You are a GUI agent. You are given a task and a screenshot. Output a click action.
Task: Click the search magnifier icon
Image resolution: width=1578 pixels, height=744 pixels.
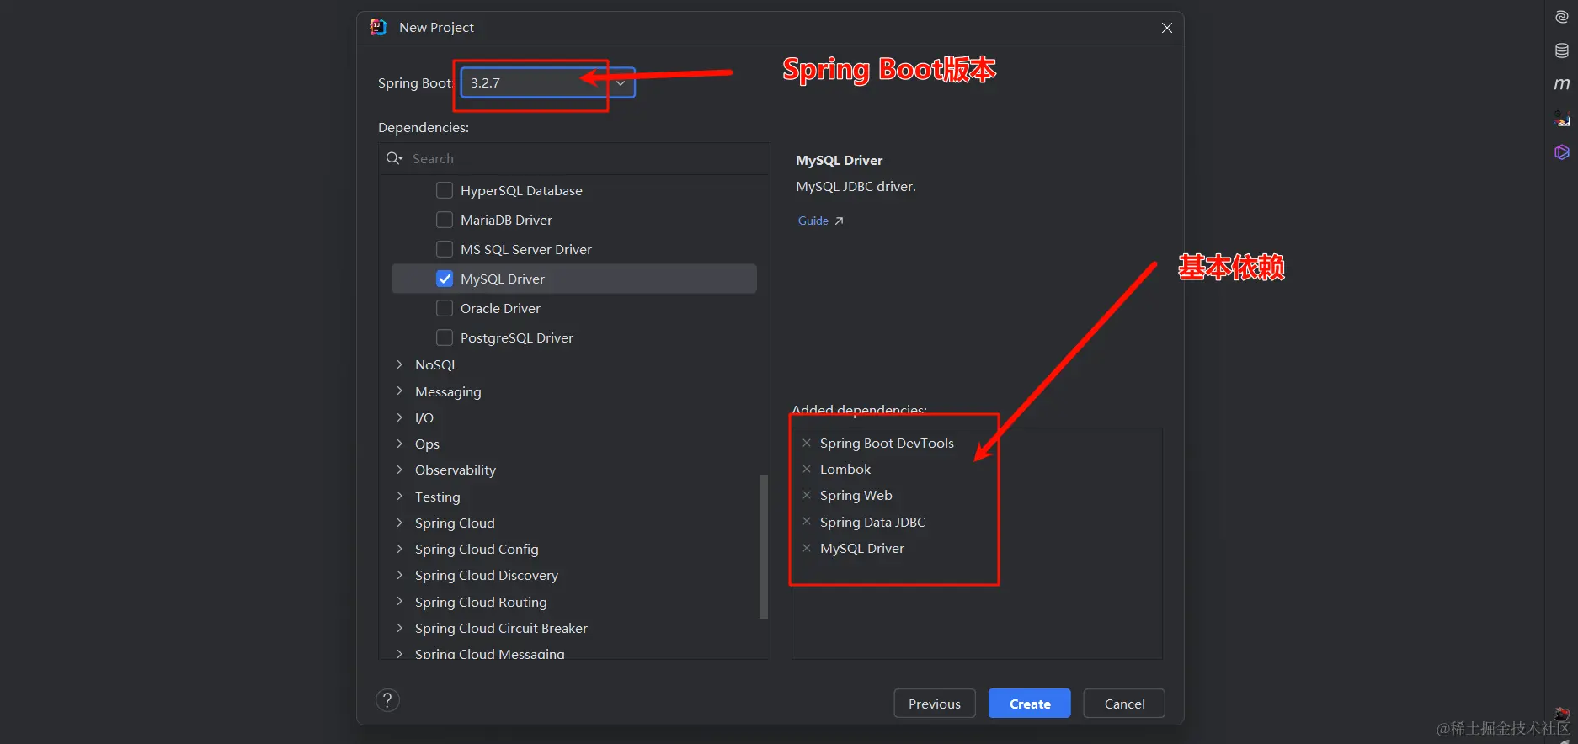(x=394, y=158)
